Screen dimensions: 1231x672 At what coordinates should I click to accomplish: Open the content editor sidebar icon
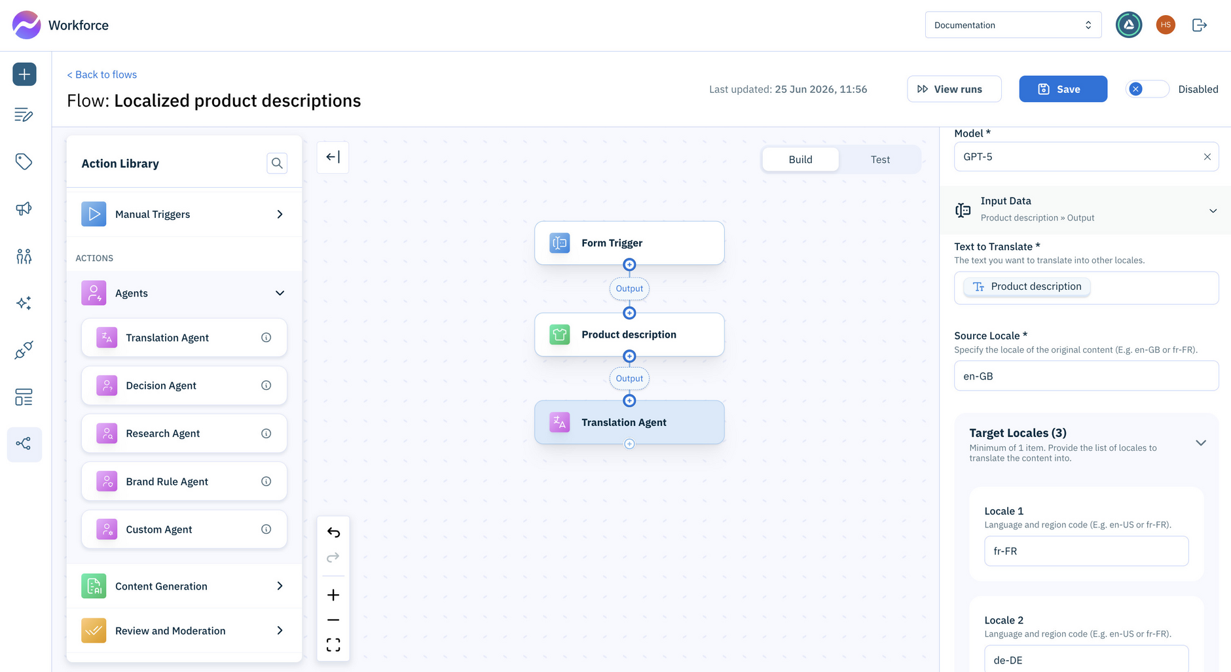[x=24, y=115]
